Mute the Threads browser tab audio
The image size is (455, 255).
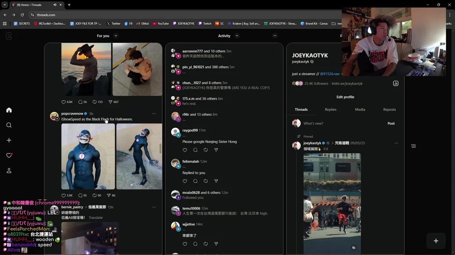click(55, 5)
